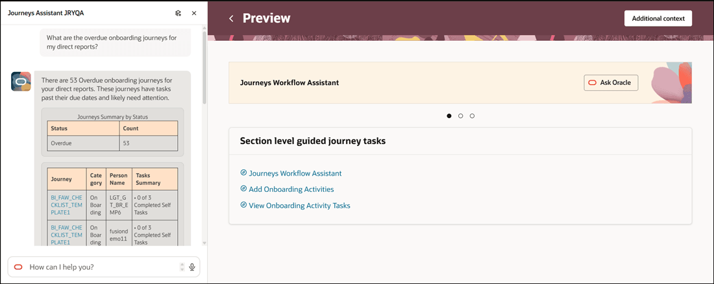This screenshot has height=284, width=714.
Task: Click 'Section level guided journey tasks' heading
Action: coord(313,141)
